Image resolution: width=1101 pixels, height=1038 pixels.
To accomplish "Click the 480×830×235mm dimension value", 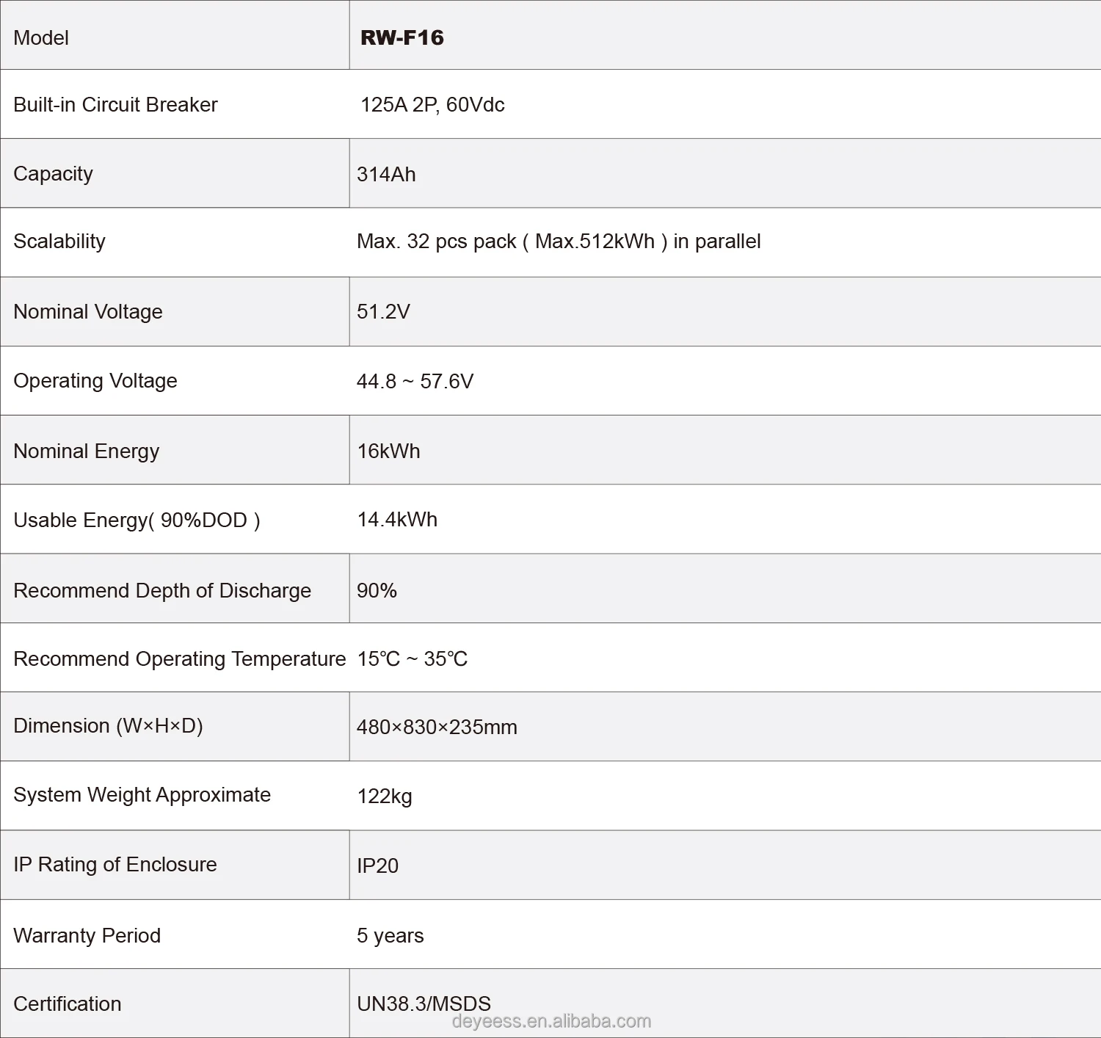I will pos(437,727).
